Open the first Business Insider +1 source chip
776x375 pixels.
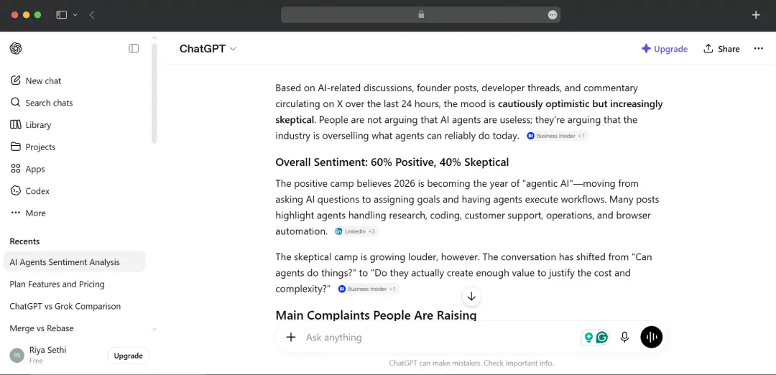(x=556, y=136)
